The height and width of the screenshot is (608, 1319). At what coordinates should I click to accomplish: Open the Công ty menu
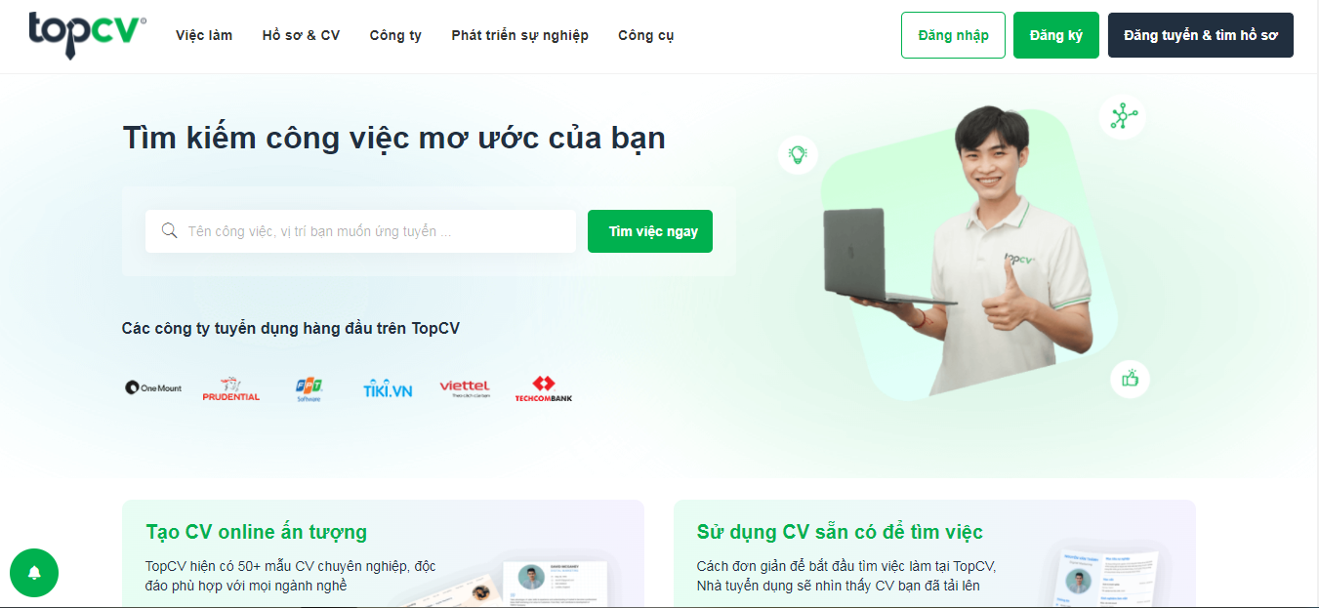click(395, 35)
